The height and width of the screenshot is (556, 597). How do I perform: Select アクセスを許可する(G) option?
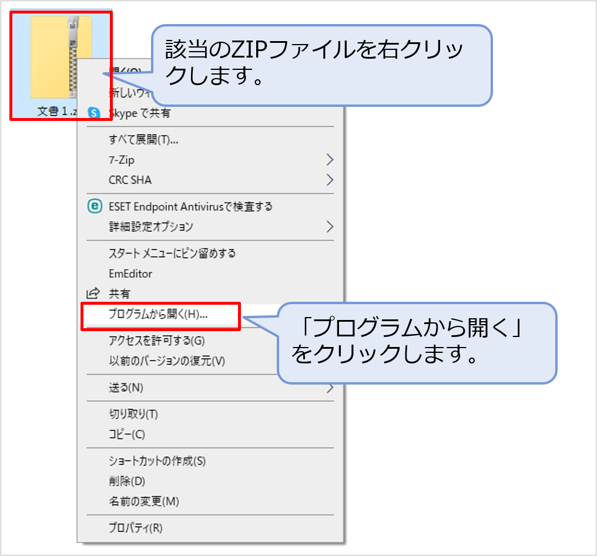[x=156, y=341]
